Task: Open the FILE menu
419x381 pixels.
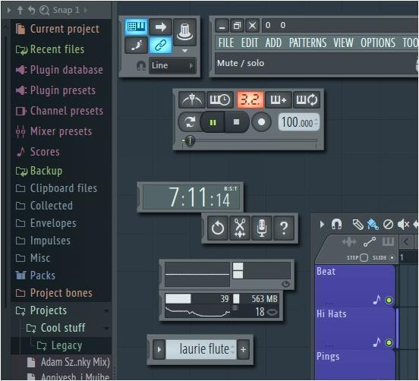Action: pyautogui.click(x=226, y=43)
